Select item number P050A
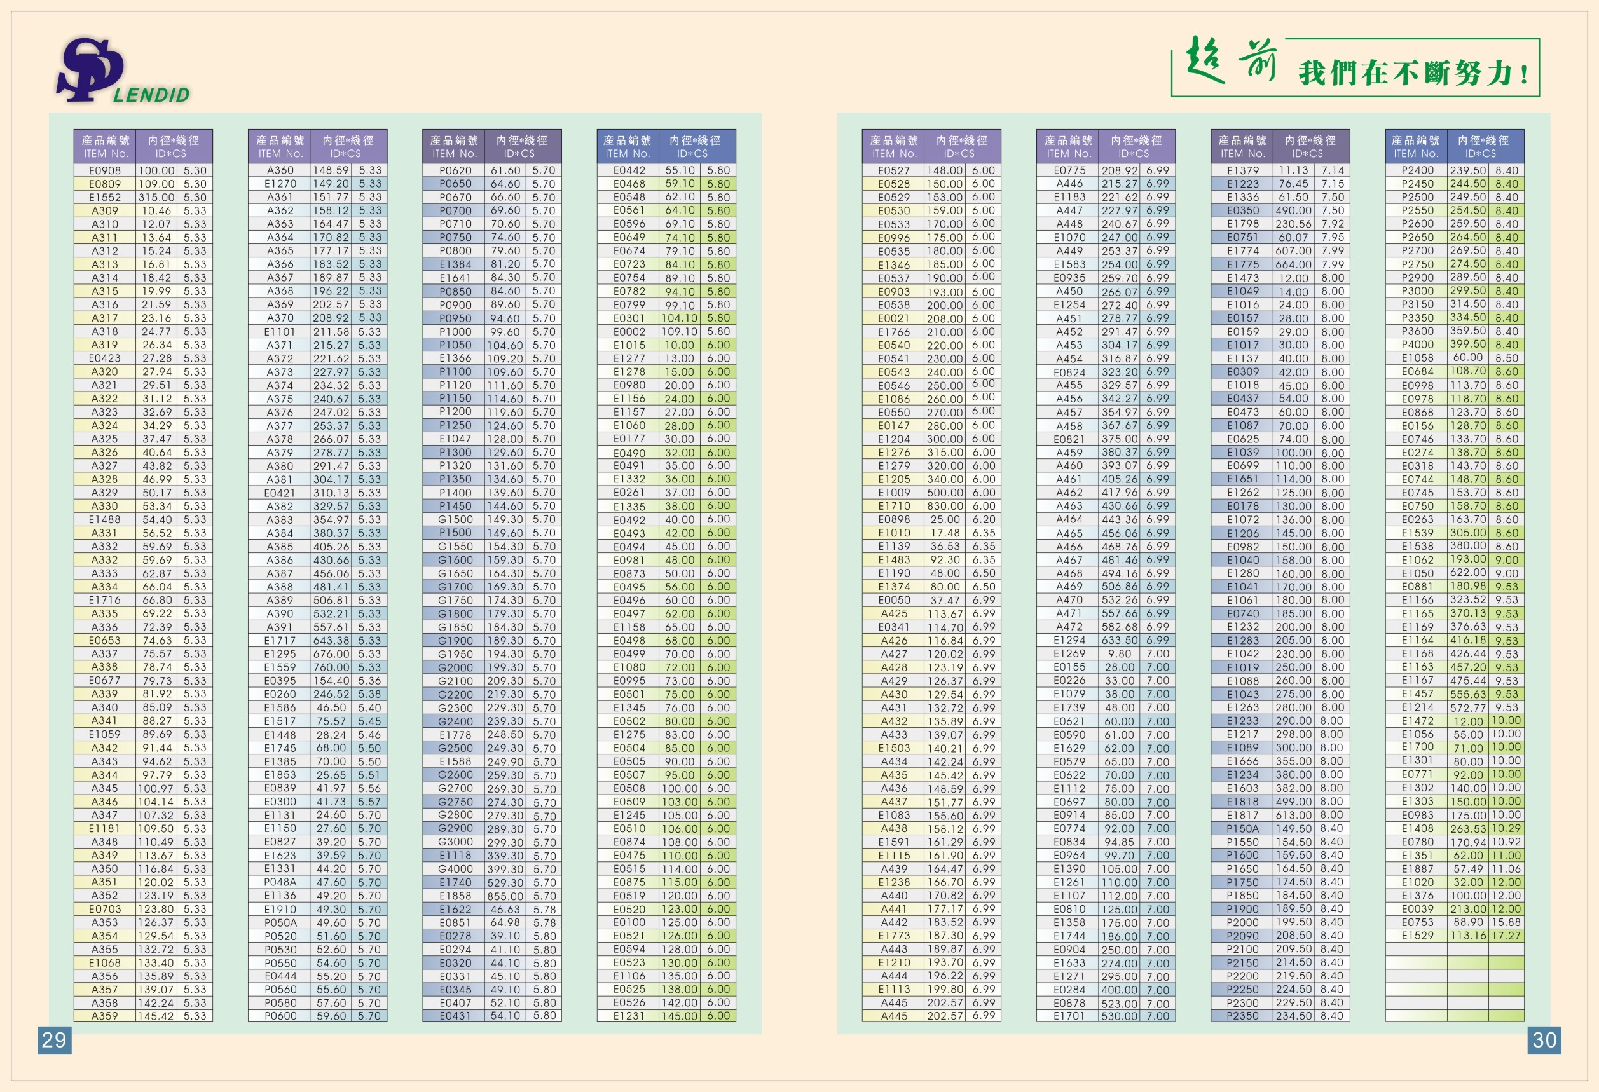This screenshot has height=1092, width=1599. (x=280, y=923)
